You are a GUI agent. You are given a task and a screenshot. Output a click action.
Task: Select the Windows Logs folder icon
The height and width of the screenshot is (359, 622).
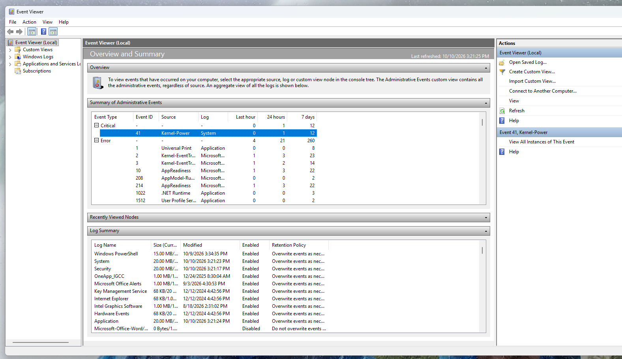pyautogui.click(x=18, y=57)
